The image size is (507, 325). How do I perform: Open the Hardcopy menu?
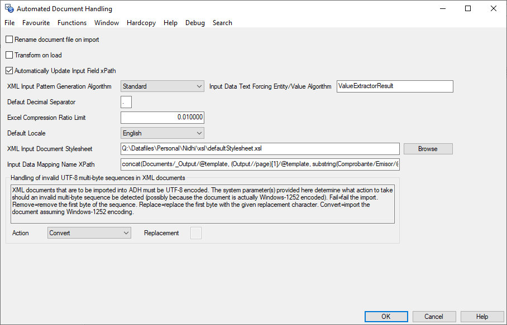point(141,23)
